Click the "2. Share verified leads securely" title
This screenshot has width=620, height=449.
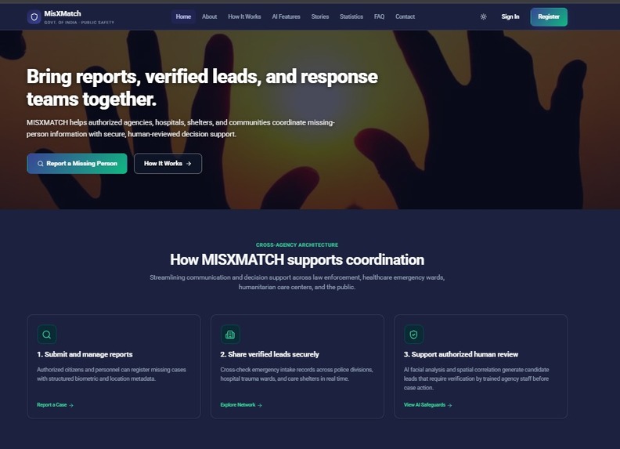click(x=269, y=354)
